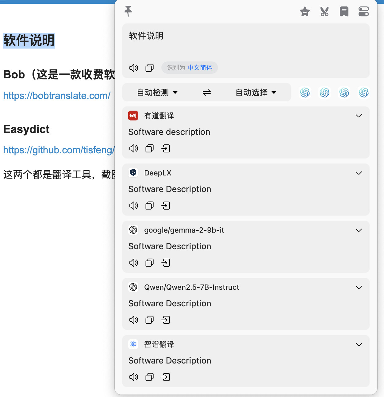Select the text "Software description" from 有道翻译
The width and height of the screenshot is (384, 397).
pos(169,132)
